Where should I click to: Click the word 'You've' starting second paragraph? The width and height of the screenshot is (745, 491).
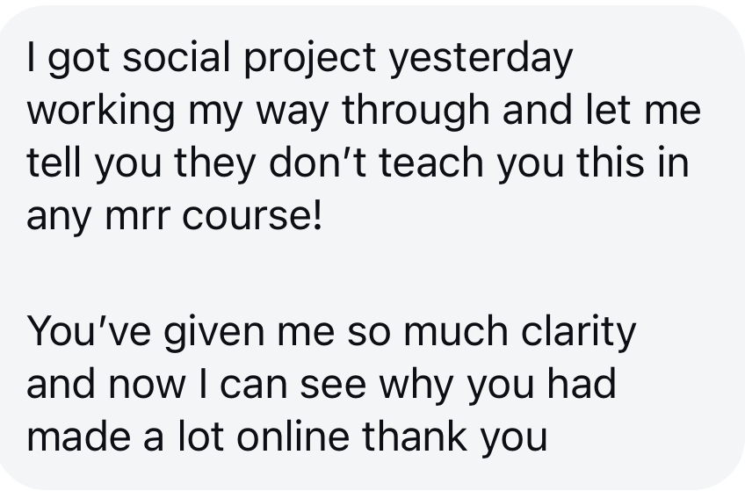coord(90,331)
